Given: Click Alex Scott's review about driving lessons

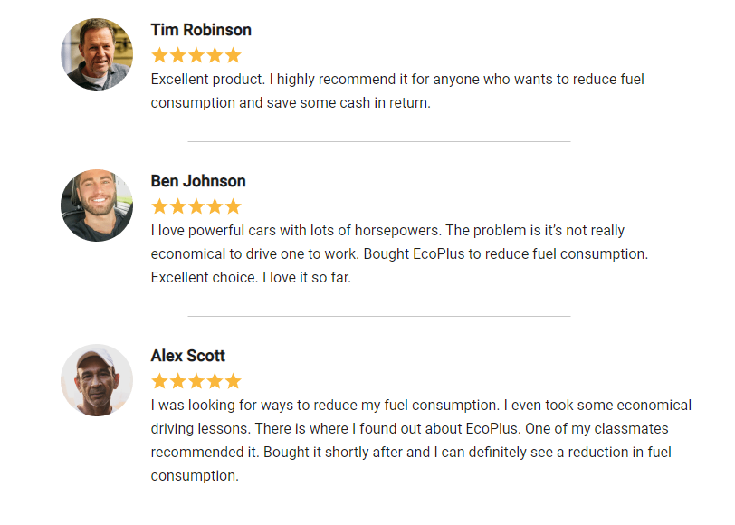Looking at the screenshot, I should [x=421, y=440].
